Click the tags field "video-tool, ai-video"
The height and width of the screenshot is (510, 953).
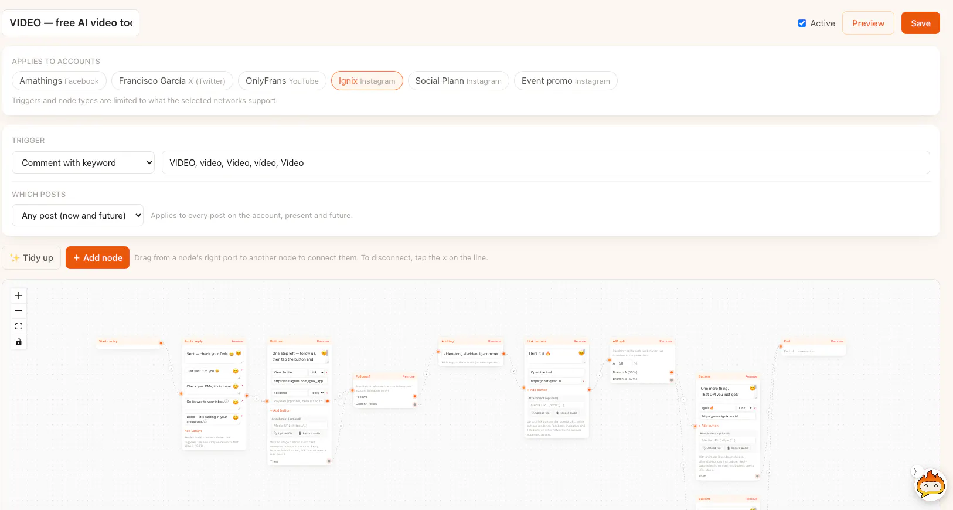tap(471, 354)
